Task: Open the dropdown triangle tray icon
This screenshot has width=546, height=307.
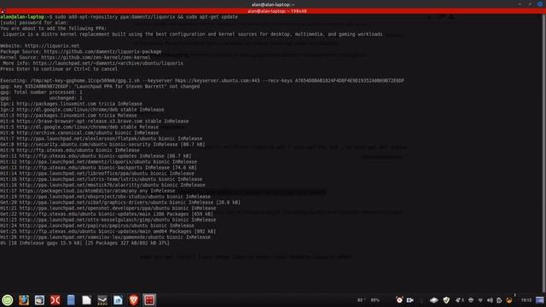Action: tap(480, 300)
